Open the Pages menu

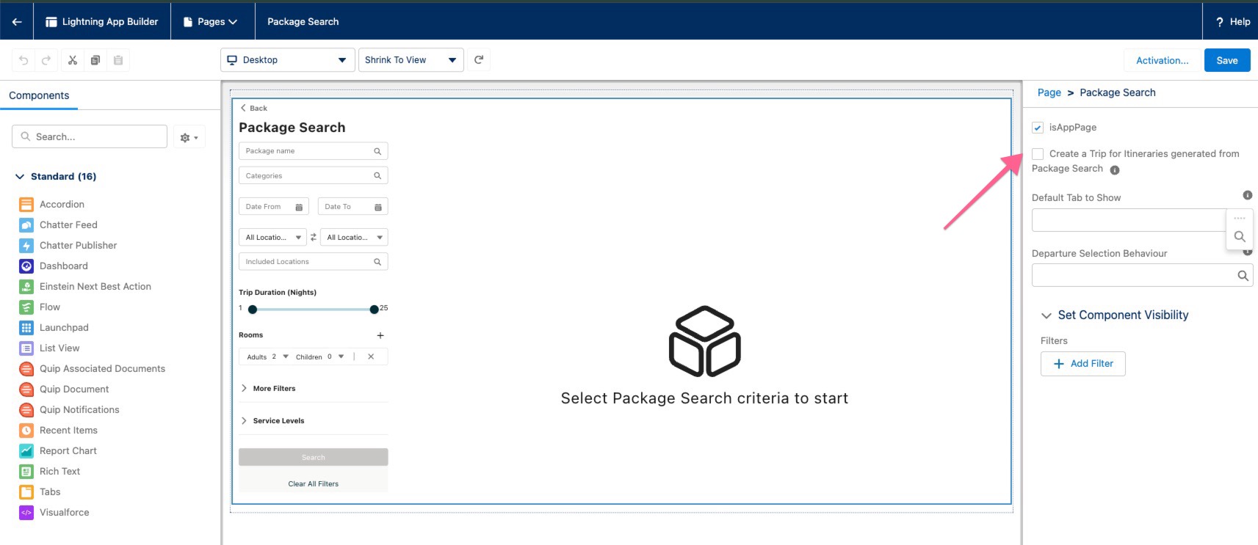(213, 22)
